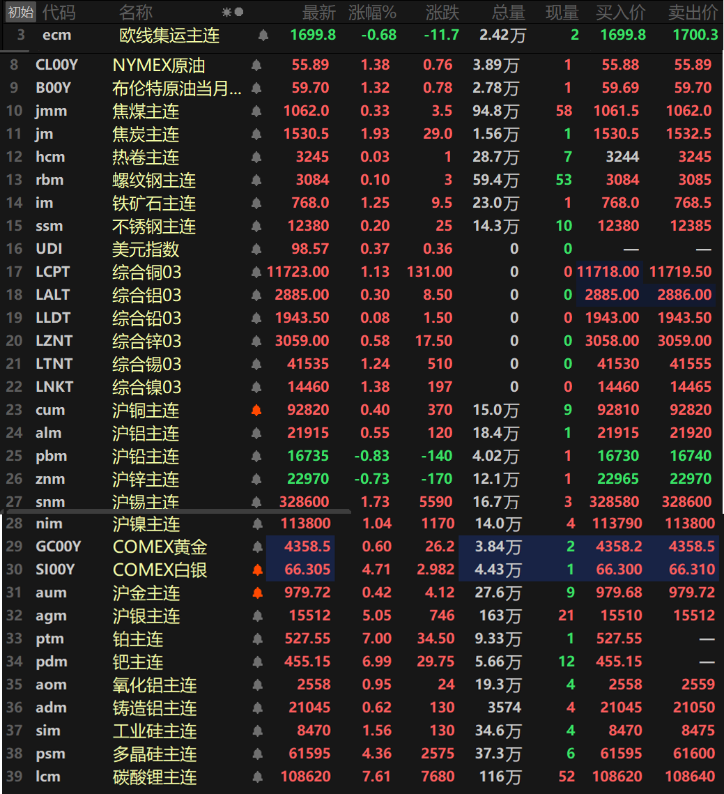This screenshot has height=794, width=724.
Task: Sort by 现量 column header
Action: (x=562, y=13)
